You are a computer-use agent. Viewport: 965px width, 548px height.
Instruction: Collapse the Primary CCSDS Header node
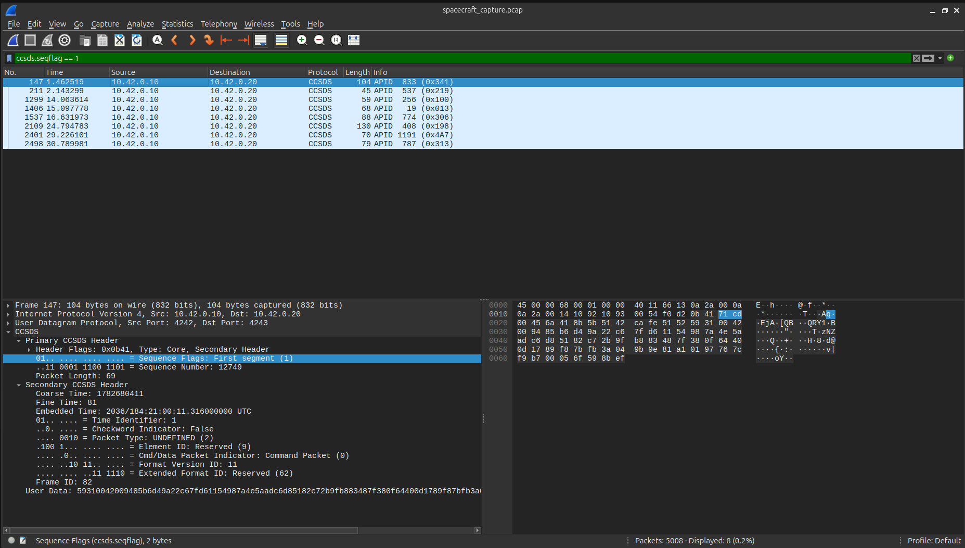point(19,341)
